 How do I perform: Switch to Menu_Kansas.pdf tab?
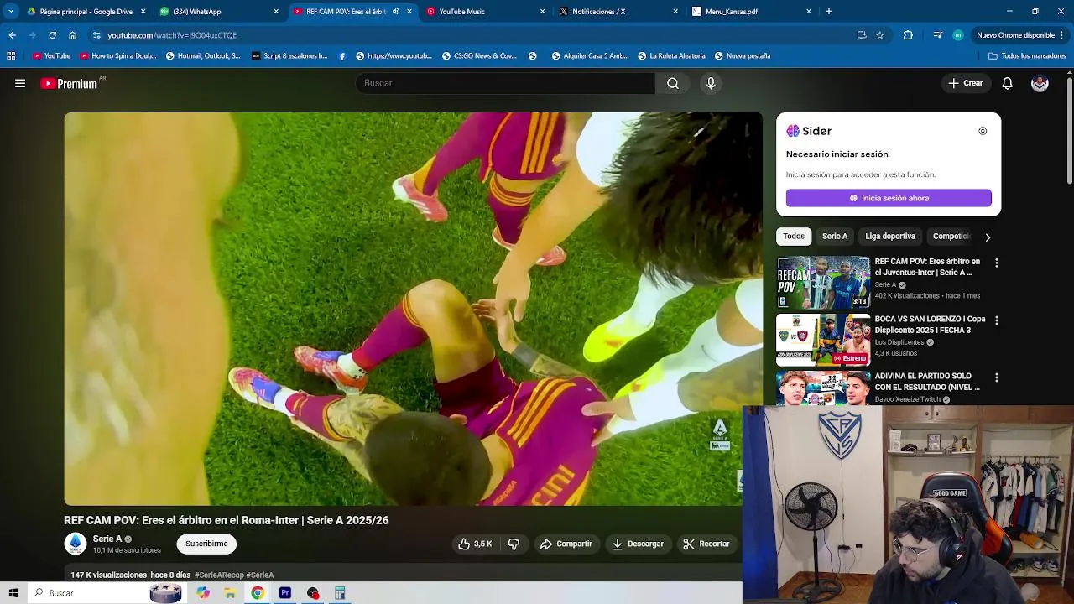point(753,12)
